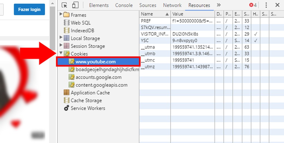Toggle the device toolbar icon

75,5
